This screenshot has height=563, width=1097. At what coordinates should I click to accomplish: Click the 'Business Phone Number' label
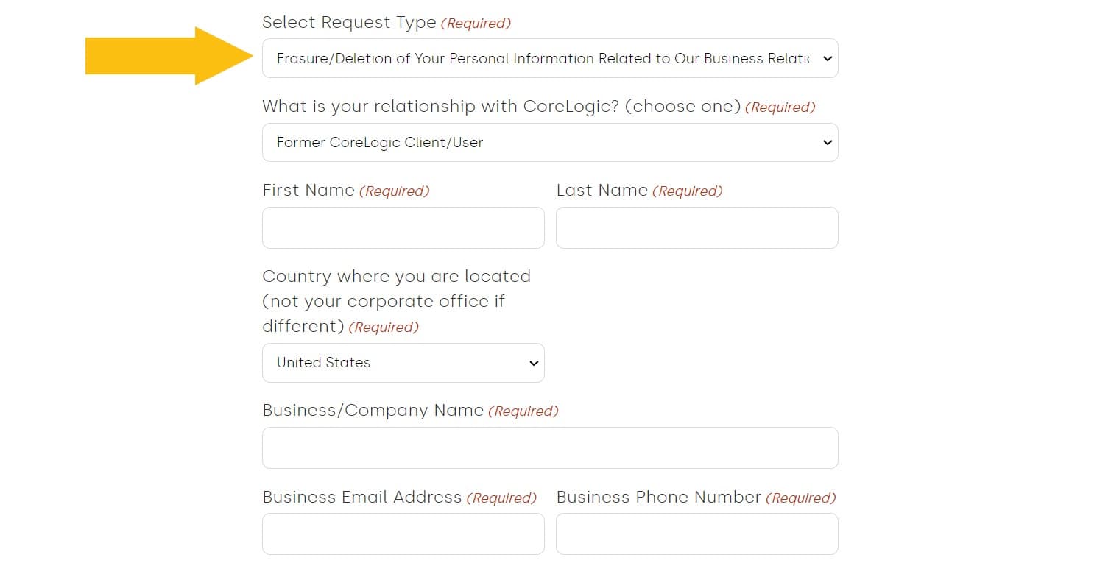(x=658, y=498)
